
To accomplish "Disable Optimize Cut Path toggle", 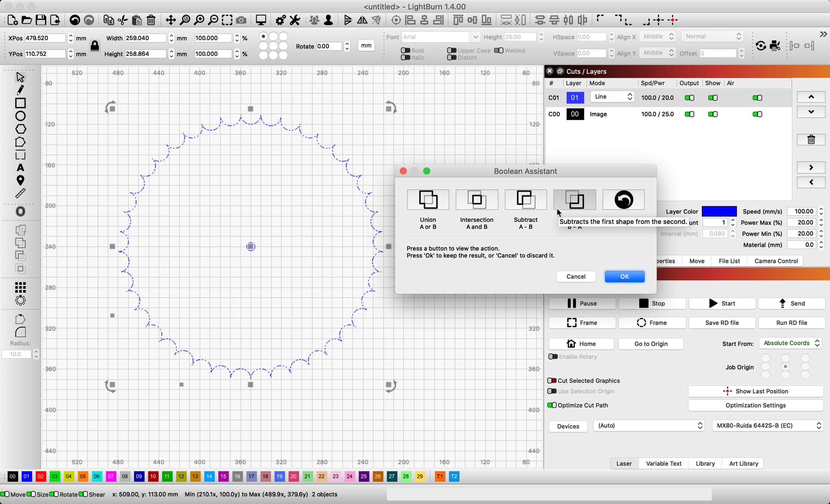I will point(552,405).
